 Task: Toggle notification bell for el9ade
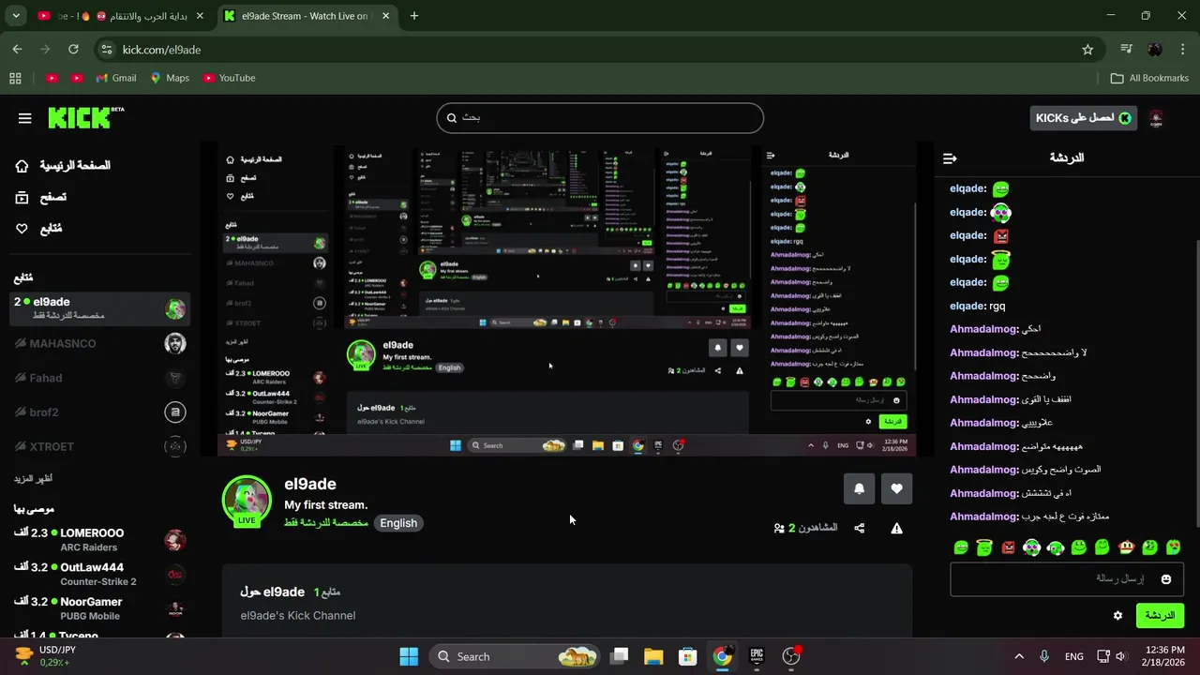859,488
